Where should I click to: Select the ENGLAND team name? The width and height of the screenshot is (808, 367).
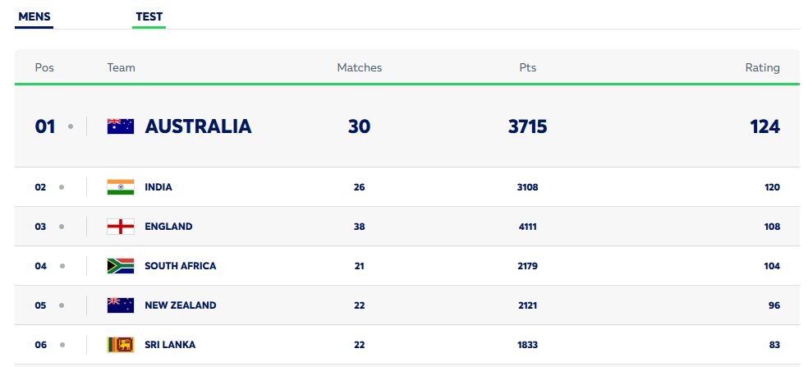168,227
